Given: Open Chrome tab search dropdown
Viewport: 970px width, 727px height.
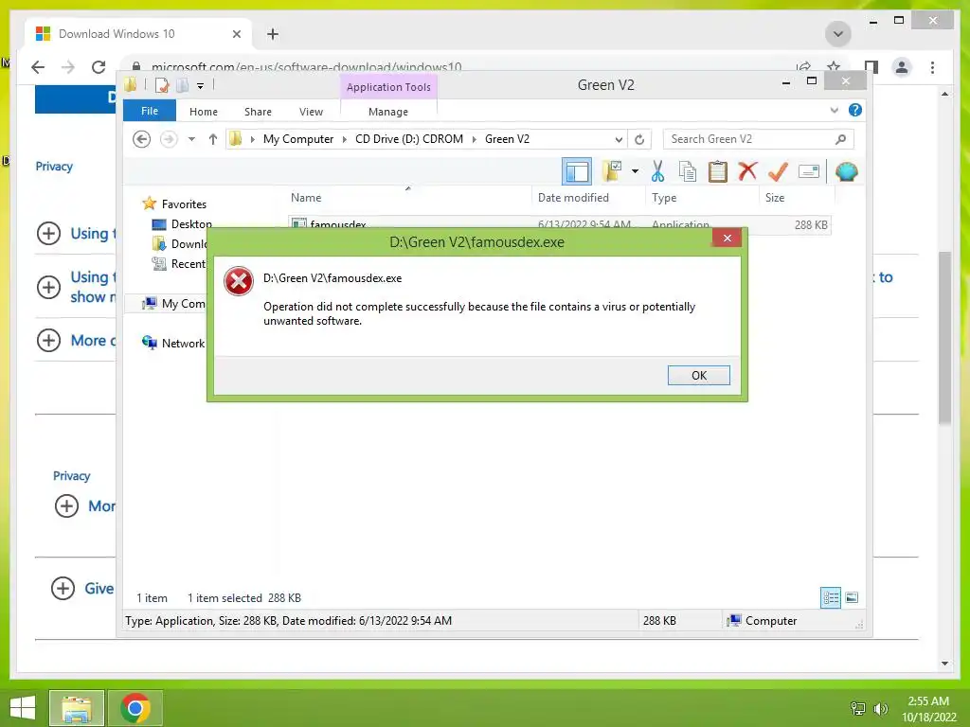Looking at the screenshot, I should pyautogui.click(x=837, y=34).
